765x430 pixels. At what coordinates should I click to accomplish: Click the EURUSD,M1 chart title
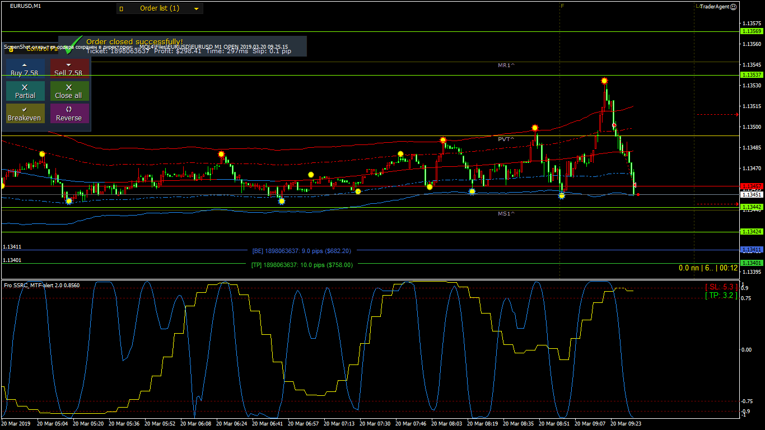pyautogui.click(x=25, y=6)
